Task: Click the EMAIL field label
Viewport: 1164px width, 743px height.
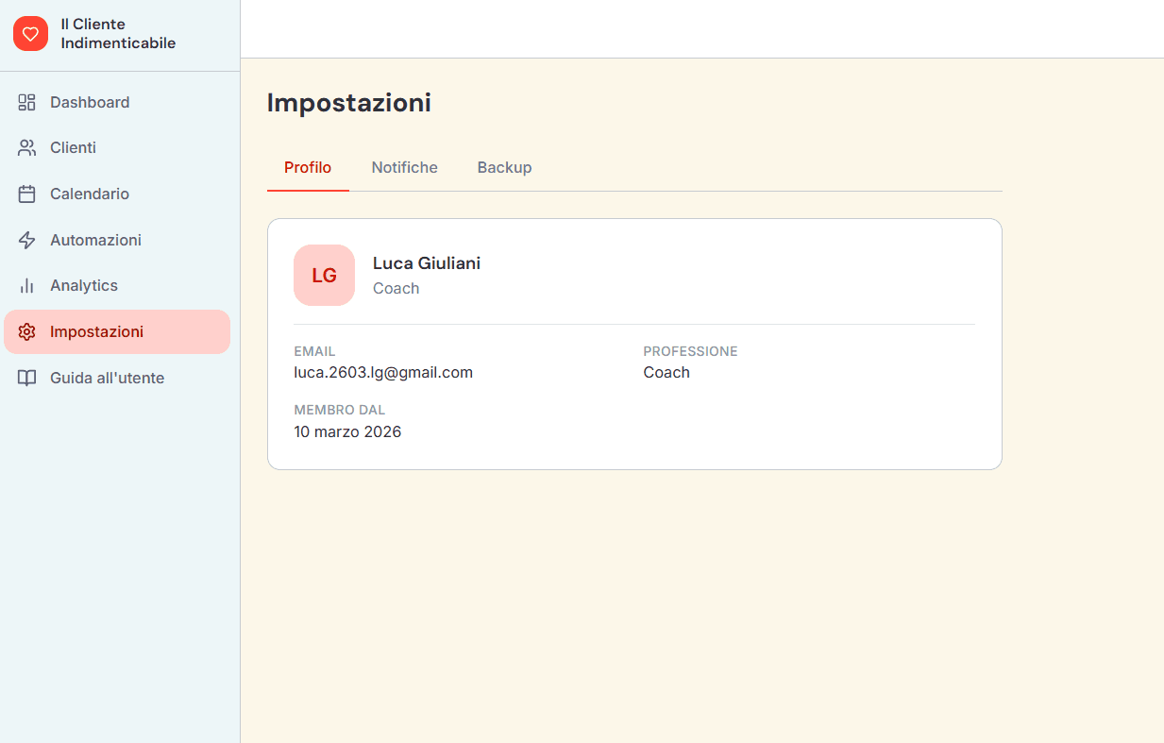Action: [x=314, y=351]
